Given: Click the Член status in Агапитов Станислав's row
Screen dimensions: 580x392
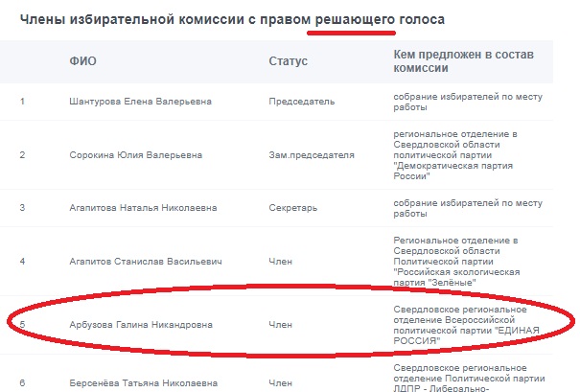Looking at the screenshot, I should pyautogui.click(x=281, y=260).
